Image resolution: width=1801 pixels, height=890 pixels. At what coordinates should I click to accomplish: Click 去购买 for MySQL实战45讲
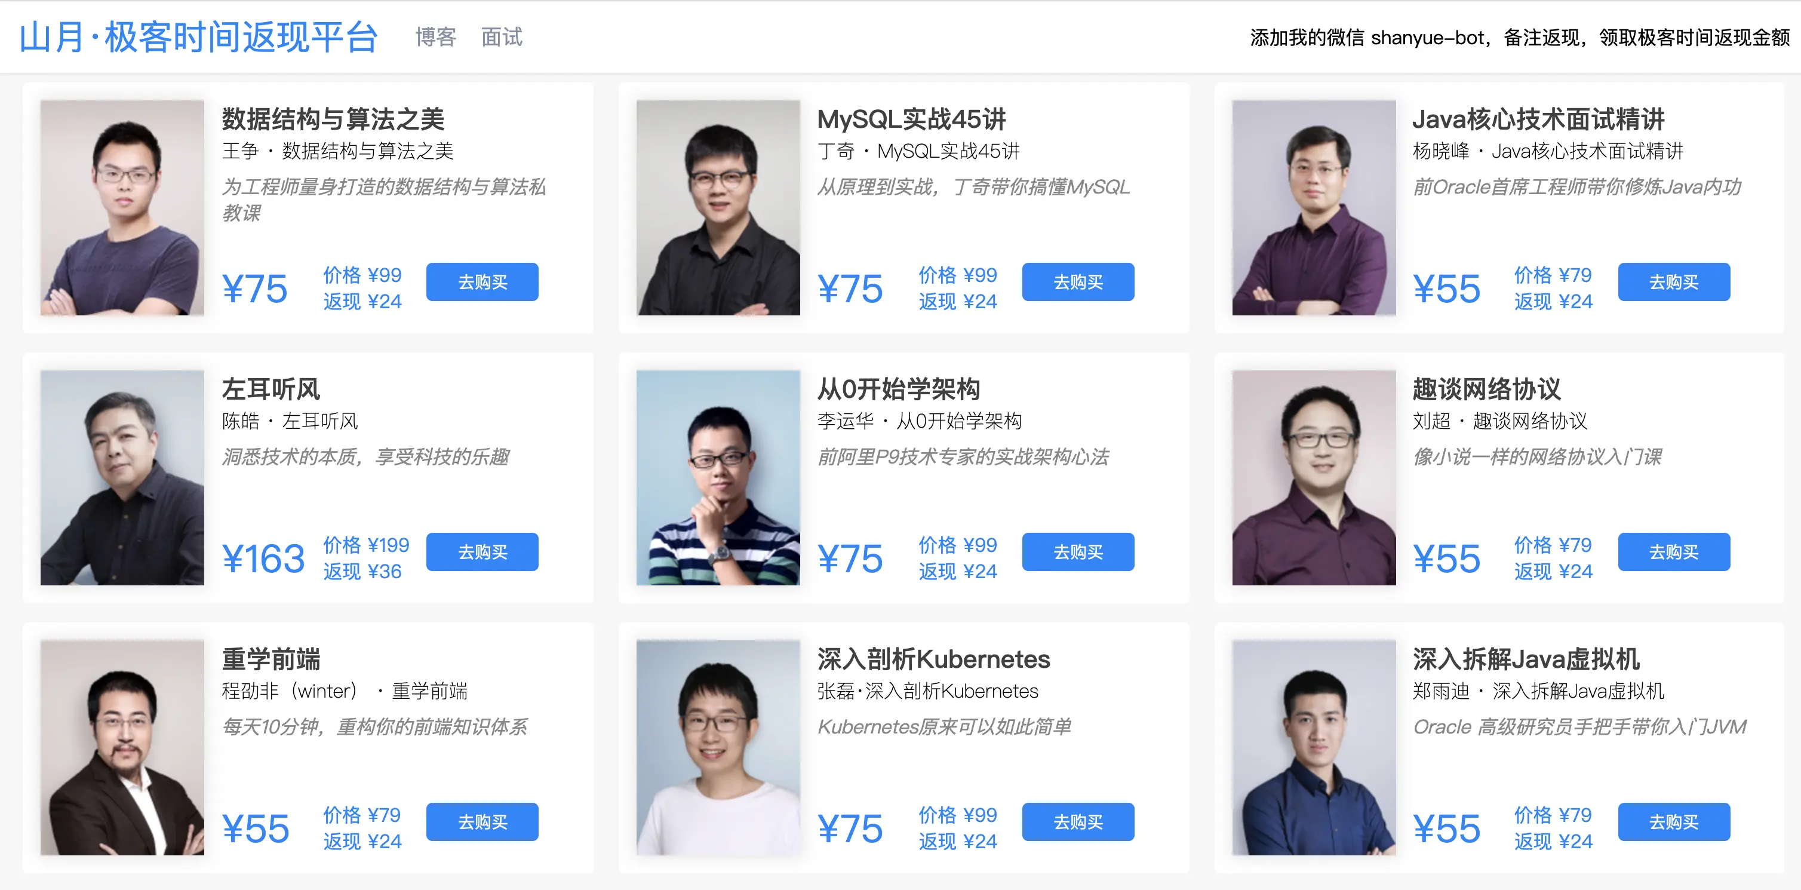[1078, 282]
